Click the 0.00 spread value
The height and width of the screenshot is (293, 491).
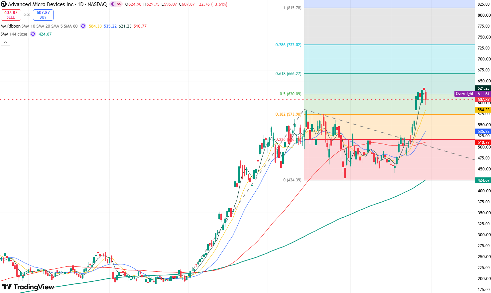pyautogui.click(x=27, y=15)
